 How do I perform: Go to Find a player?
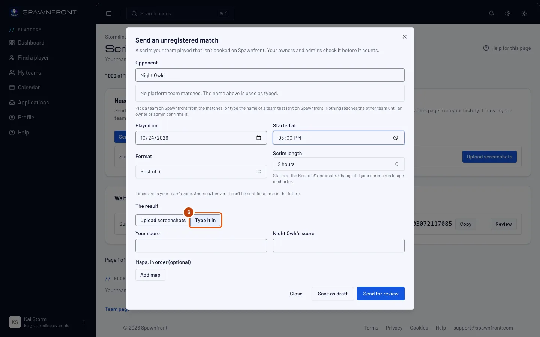[33, 58]
